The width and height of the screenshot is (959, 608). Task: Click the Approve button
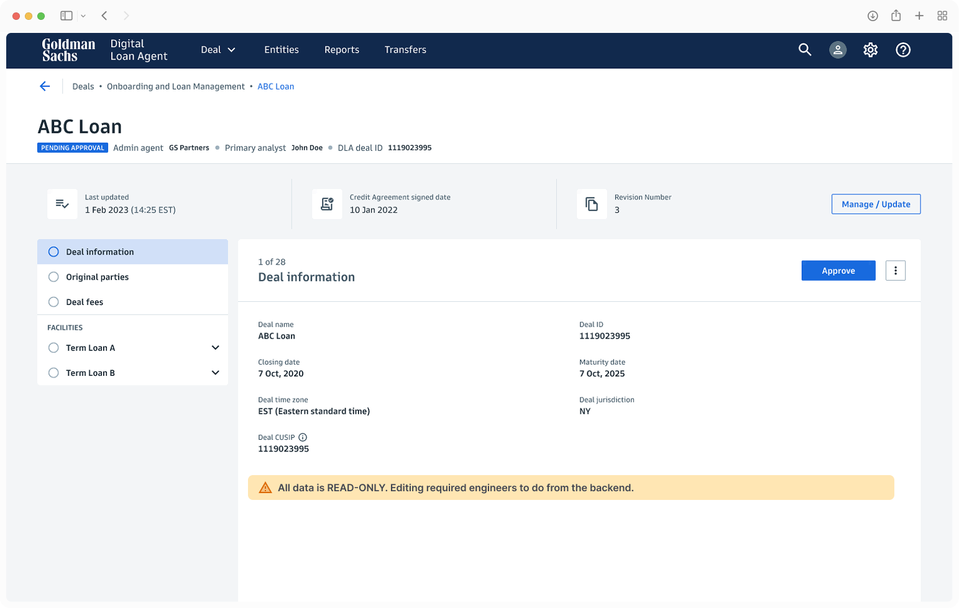tap(838, 271)
